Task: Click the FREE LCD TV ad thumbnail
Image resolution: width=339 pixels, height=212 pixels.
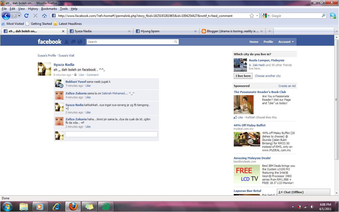Action: click(x=247, y=174)
